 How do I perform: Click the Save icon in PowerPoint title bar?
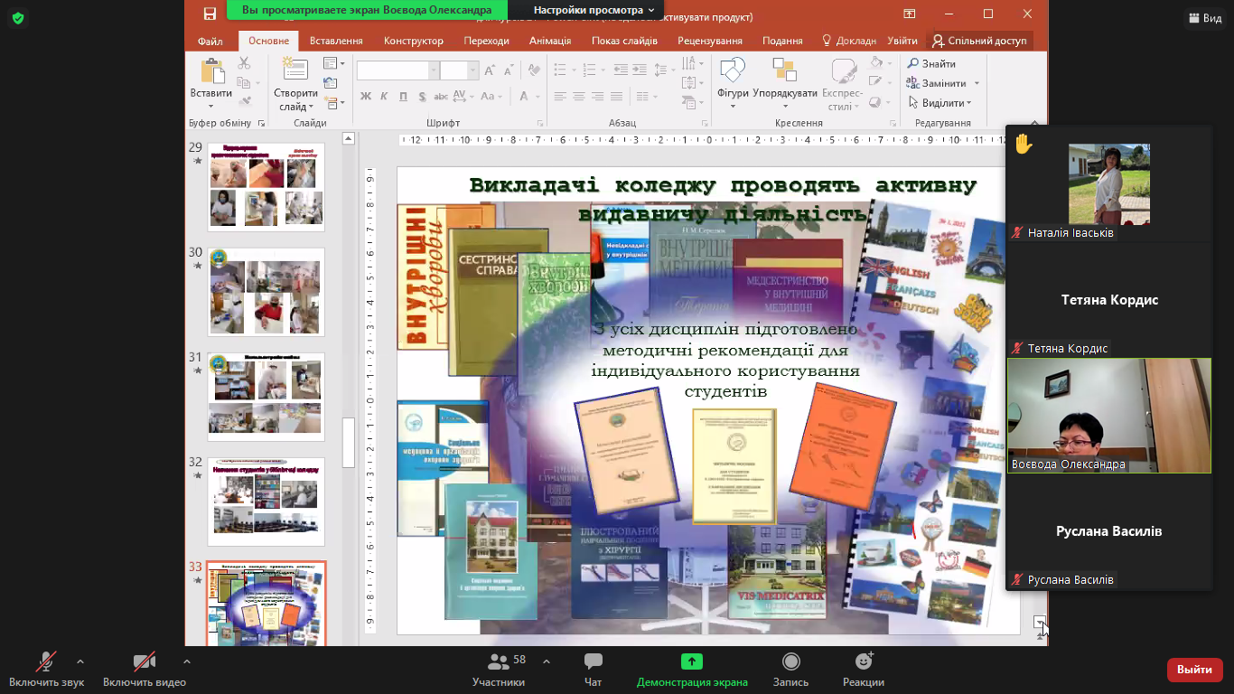coord(210,14)
